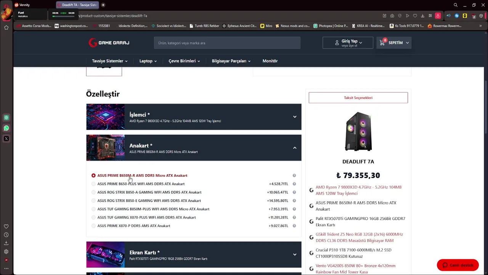This screenshot has width=488, height=275.
Task: Open Tavsiye Sistemler dropdown menu
Action: coord(109,61)
